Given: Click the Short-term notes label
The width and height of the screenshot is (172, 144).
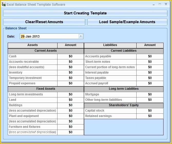Looking at the screenshot, I should click(98, 62).
